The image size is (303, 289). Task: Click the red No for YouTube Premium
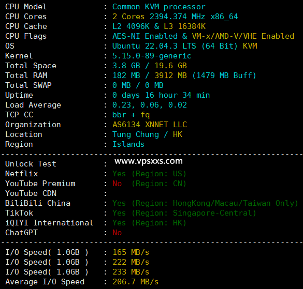[117, 184]
